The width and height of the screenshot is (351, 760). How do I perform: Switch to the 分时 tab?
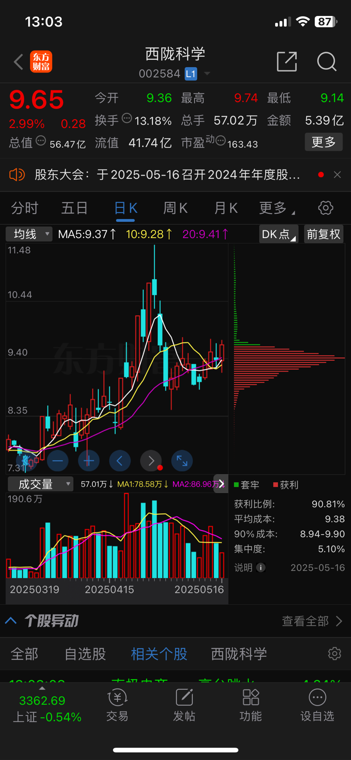tap(25, 208)
